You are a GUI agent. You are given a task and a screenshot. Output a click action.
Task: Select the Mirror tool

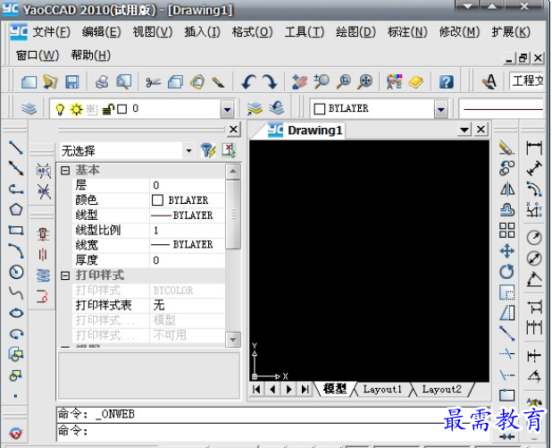(507, 190)
